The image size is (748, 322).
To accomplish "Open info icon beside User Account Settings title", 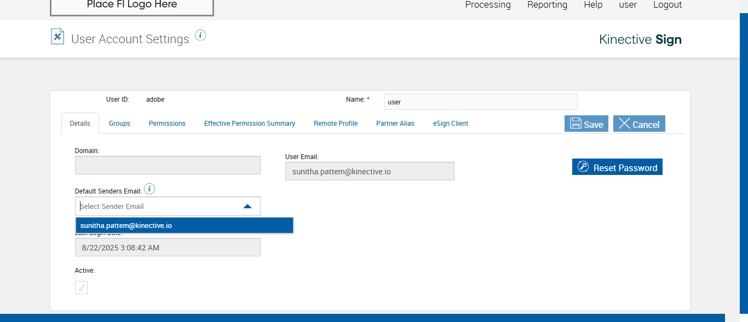I will [x=200, y=36].
